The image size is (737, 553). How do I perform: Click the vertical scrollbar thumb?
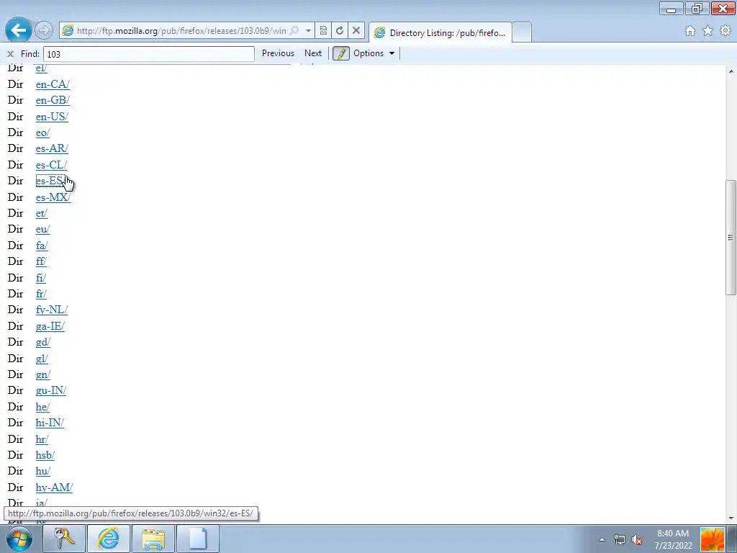pos(731,238)
